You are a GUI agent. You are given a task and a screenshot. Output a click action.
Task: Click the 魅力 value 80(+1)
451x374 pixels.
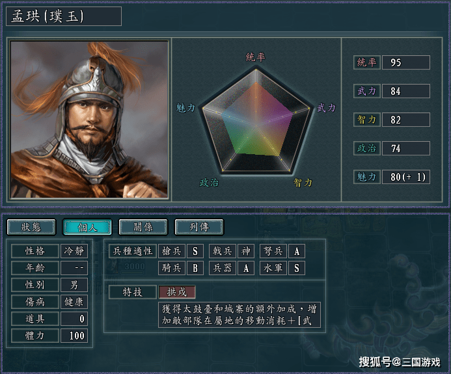[405, 177]
